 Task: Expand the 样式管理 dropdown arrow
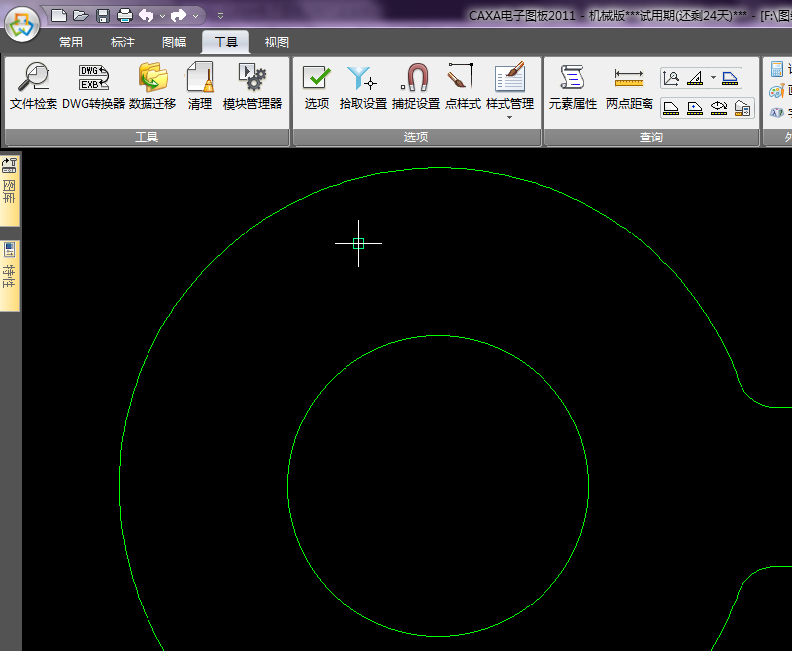pos(510,117)
